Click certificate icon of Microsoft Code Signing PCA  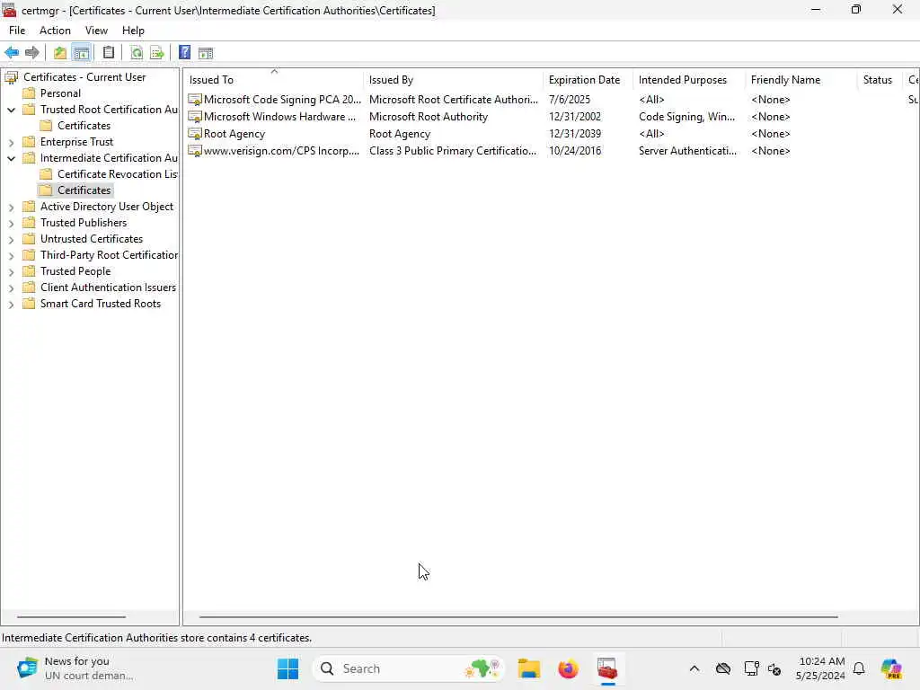pyautogui.click(x=195, y=100)
